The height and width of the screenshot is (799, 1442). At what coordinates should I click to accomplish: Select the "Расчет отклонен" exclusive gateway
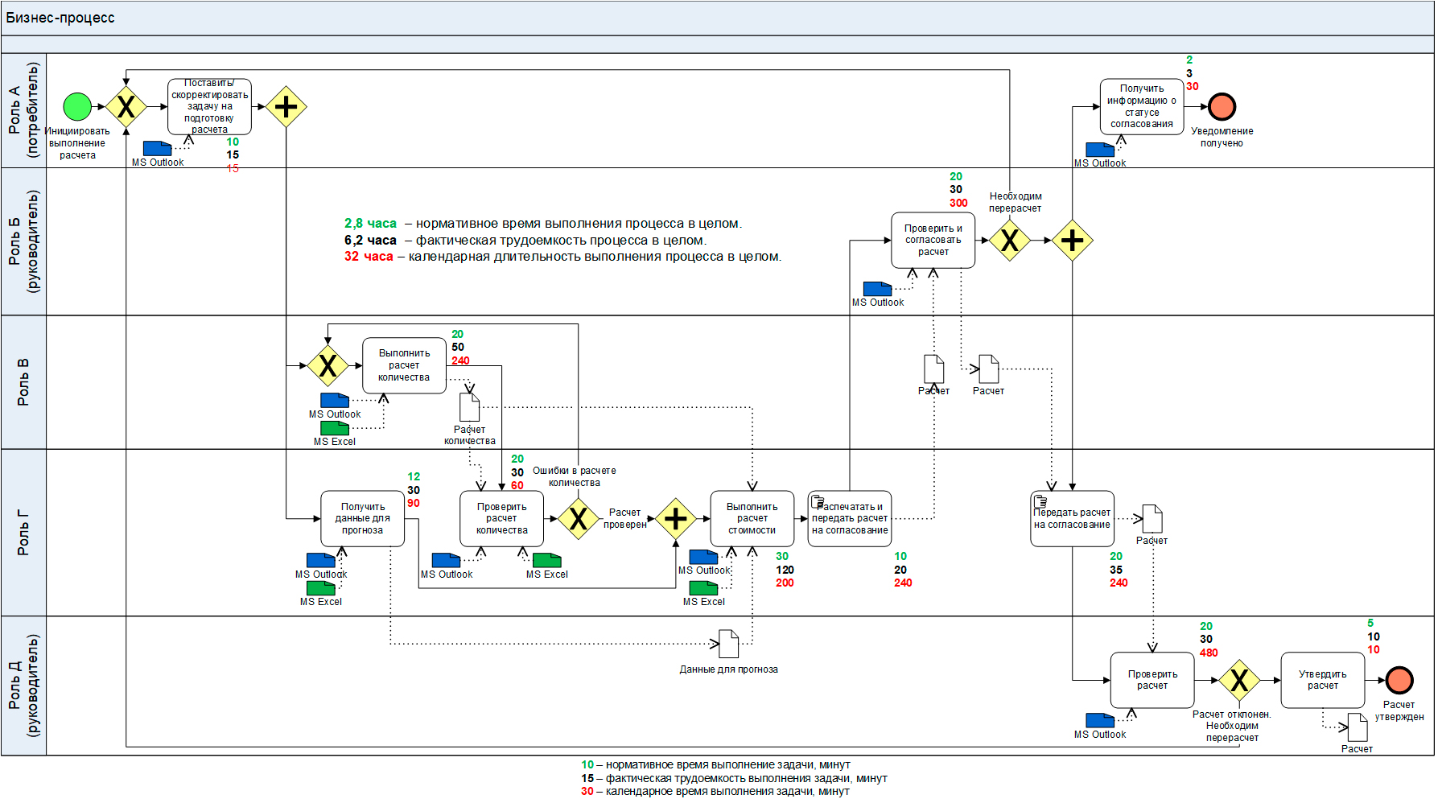[x=1239, y=681]
